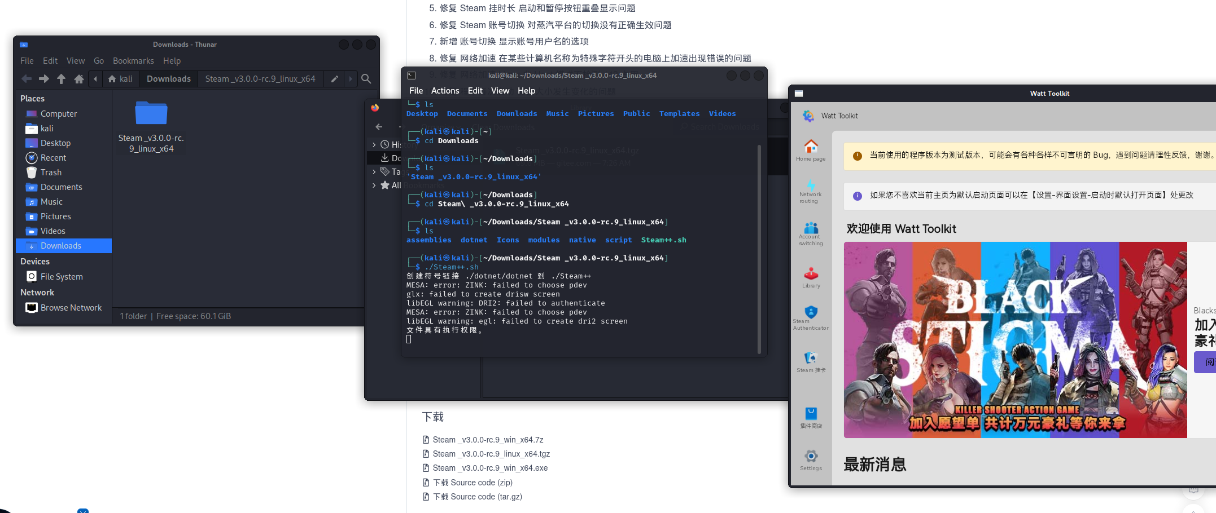Click the Firefox logo icon
Image resolution: width=1216 pixels, height=513 pixels.
[x=375, y=108]
